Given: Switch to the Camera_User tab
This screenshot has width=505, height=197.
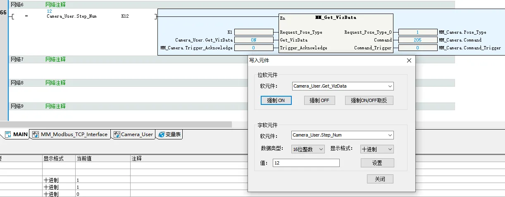Looking at the screenshot, I should tap(133, 134).
